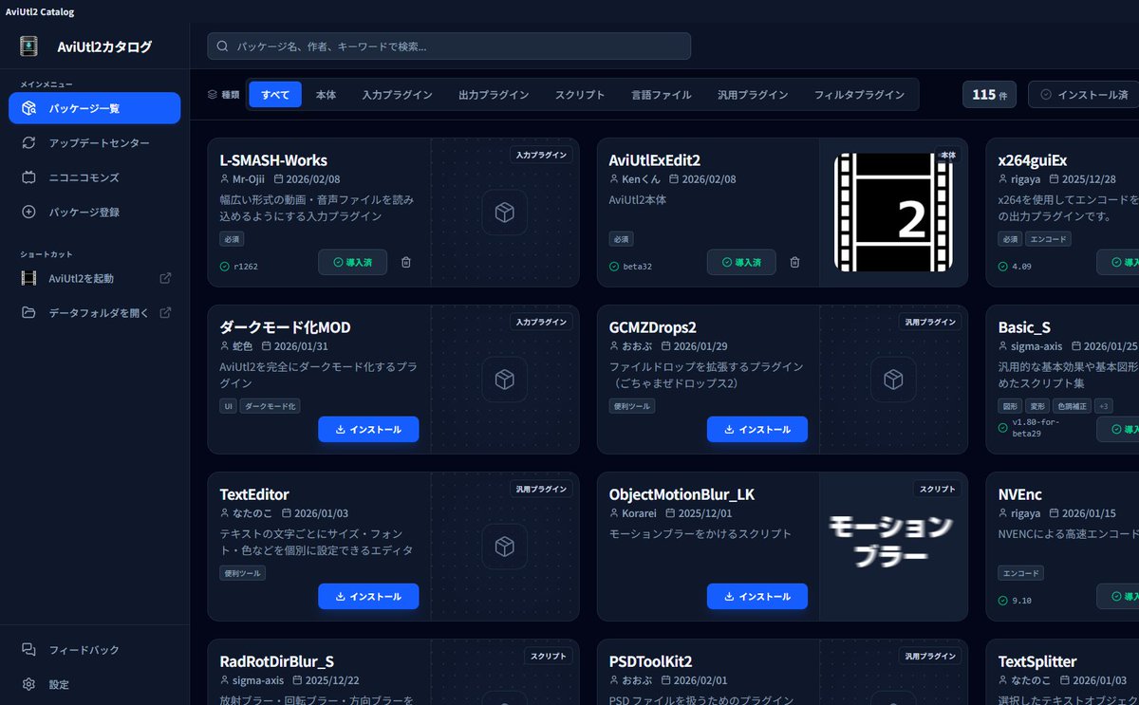1139x705 pixels.
Task: Toggle the インストール済 filter
Action: (1084, 95)
